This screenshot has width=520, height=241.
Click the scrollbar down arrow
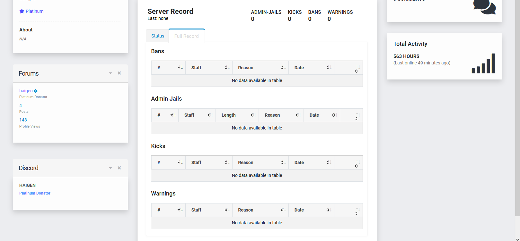(517, 239)
